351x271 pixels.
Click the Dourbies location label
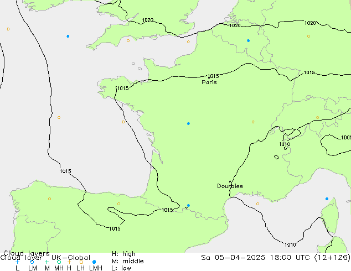pos(230,186)
